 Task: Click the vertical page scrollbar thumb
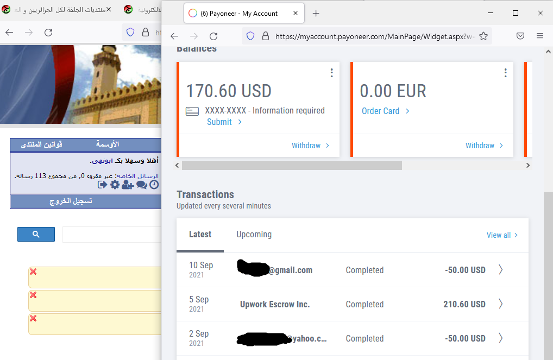[548, 276]
